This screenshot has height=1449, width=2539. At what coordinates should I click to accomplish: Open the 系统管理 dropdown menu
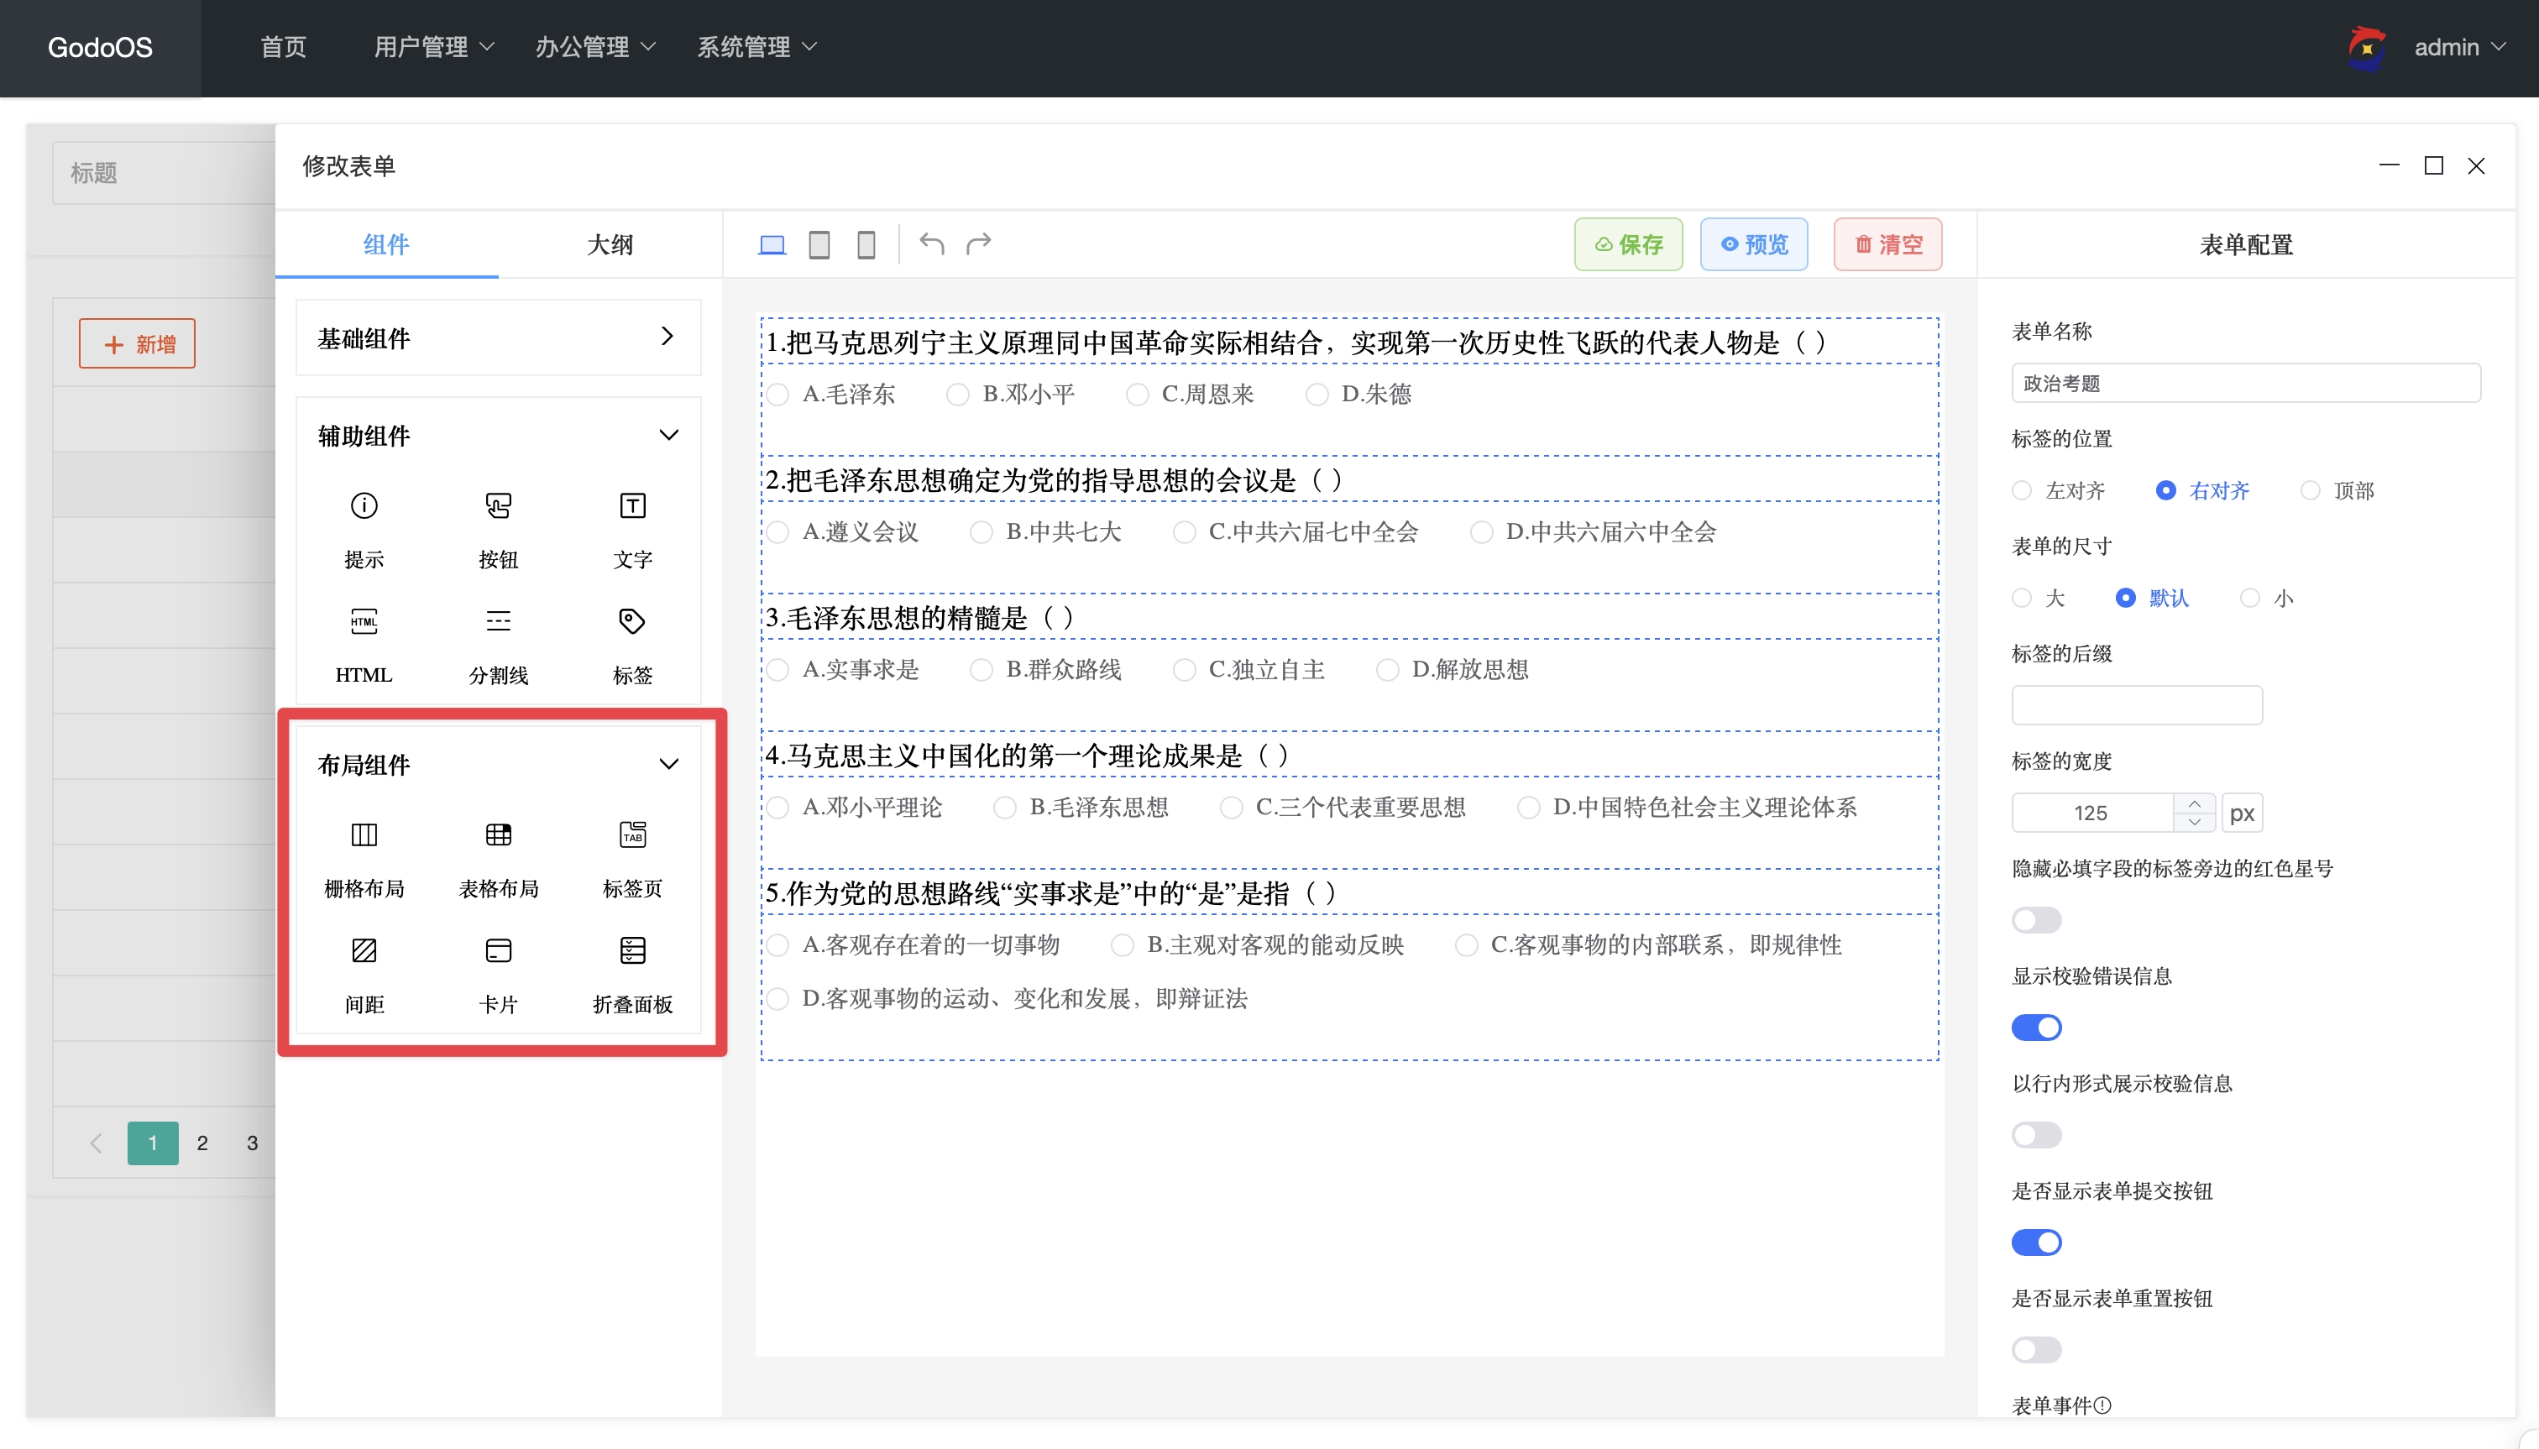point(756,47)
